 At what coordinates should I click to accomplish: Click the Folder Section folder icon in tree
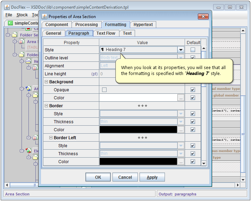point(14,35)
